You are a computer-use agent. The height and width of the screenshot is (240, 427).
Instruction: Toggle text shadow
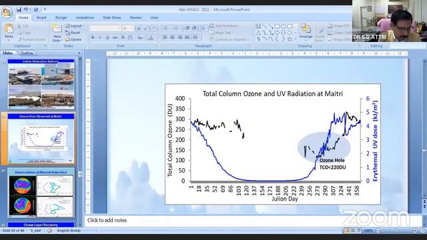[x=123, y=37]
